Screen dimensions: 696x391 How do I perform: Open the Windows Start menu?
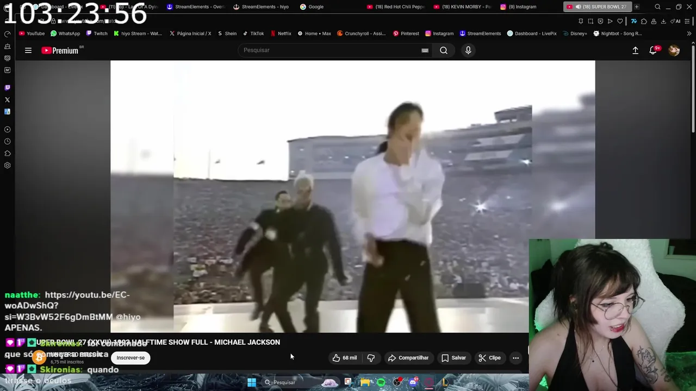(x=252, y=382)
